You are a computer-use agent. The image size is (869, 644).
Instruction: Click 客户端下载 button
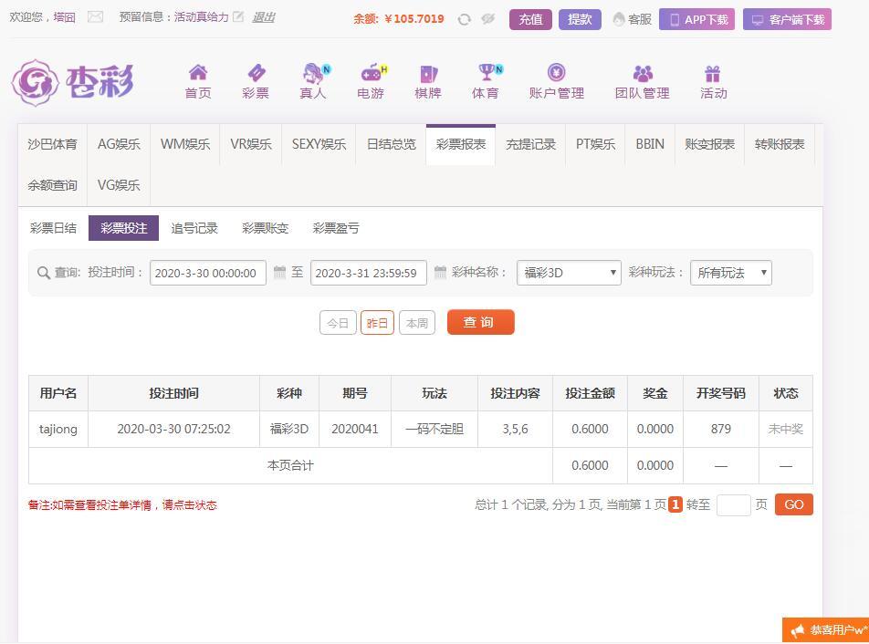point(787,19)
